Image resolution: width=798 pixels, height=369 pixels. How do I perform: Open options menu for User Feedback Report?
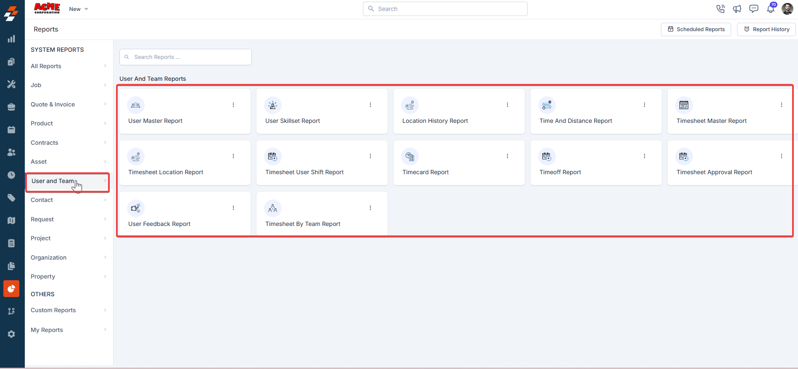click(233, 208)
